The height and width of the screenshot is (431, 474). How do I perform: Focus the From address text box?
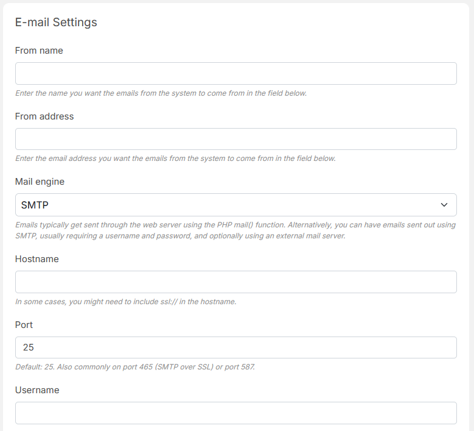[235, 139]
